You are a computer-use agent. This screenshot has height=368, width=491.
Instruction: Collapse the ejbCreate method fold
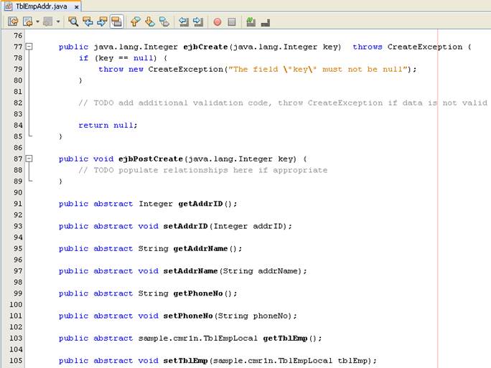pos(29,47)
